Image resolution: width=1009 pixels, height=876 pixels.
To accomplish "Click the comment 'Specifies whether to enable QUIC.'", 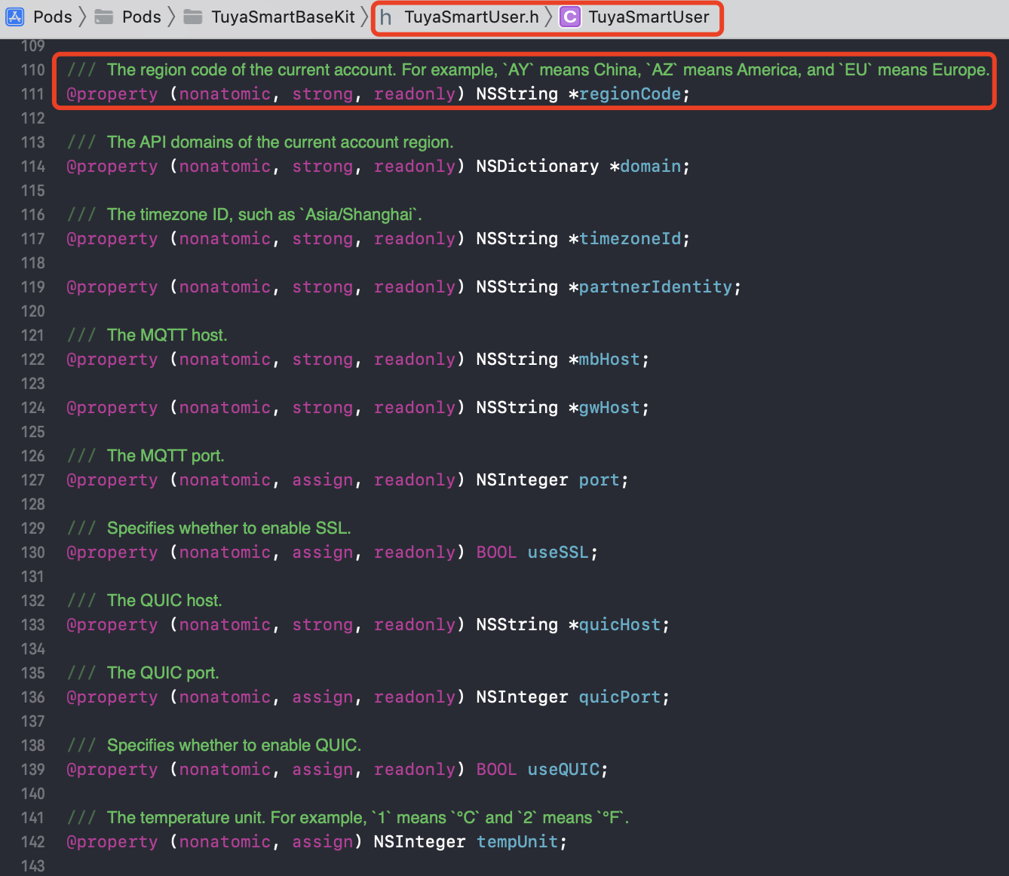I will click(234, 745).
